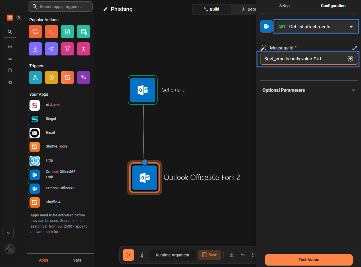Switch to the Setup tab

point(284,6)
